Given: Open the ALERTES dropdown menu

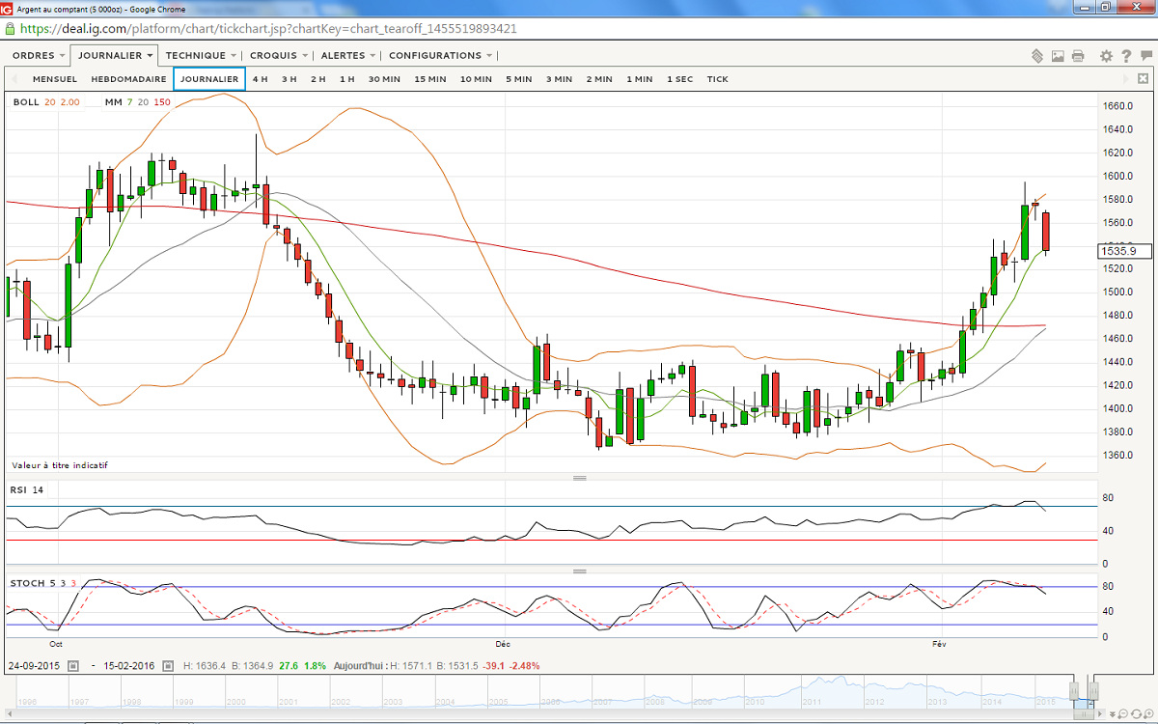Looking at the screenshot, I should coord(348,56).
